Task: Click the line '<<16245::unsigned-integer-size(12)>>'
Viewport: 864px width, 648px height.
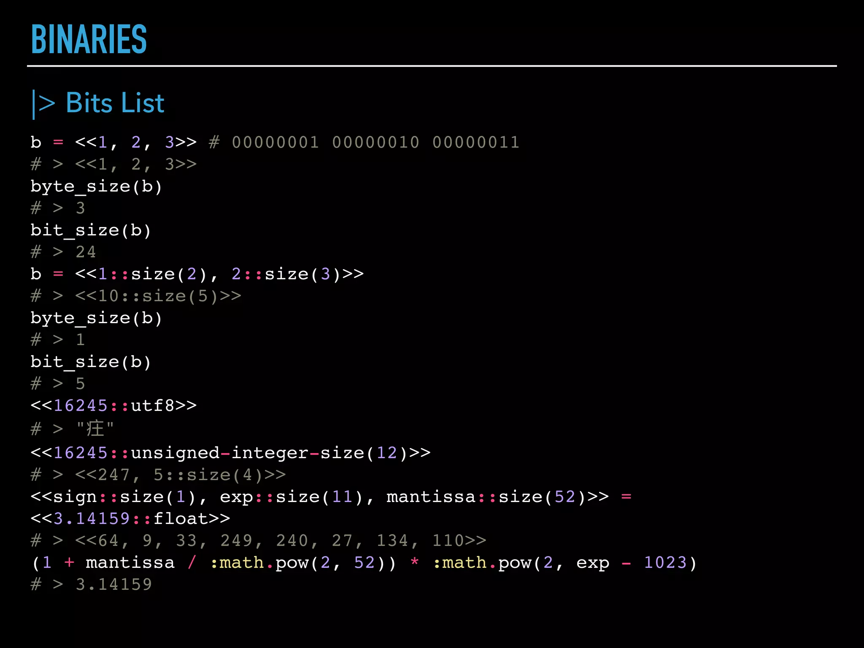Action: point(230,453)
